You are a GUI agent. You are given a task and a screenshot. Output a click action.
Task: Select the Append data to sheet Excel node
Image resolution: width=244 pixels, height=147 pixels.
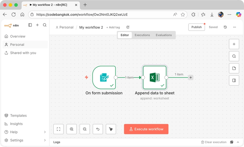point(155,77)
